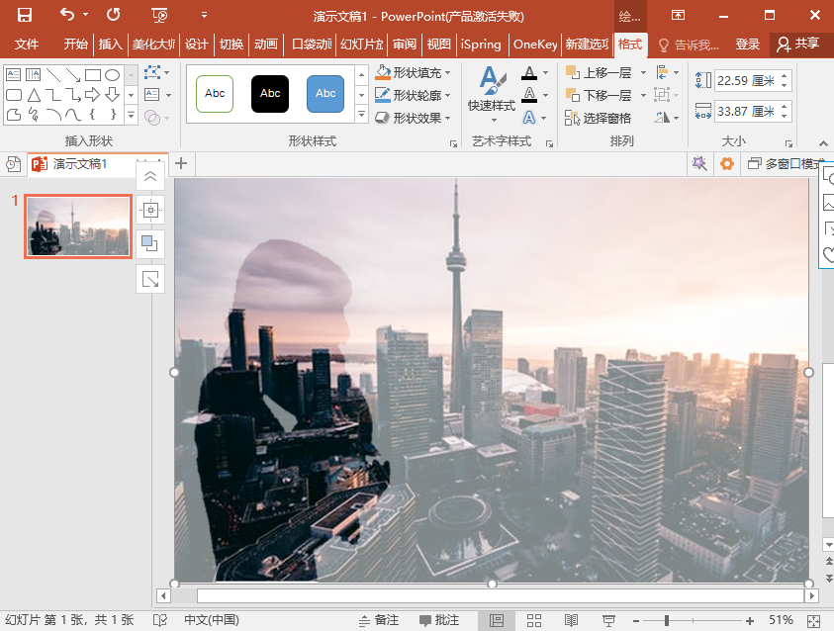This screenshot has width=834, height=631.
Task: Open the 文件 menu
Action: [27, 45]
